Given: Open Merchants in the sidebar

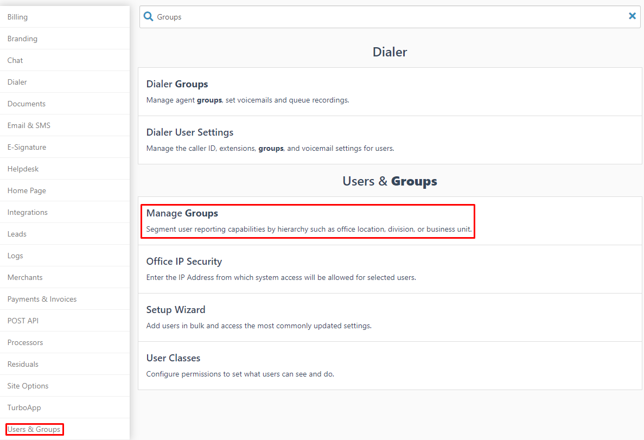Looking at the screenshot, I should 65,277.
